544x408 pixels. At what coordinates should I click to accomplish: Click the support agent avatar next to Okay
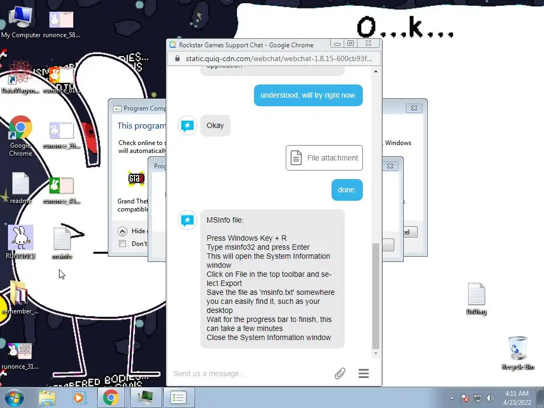click(188, 125)
